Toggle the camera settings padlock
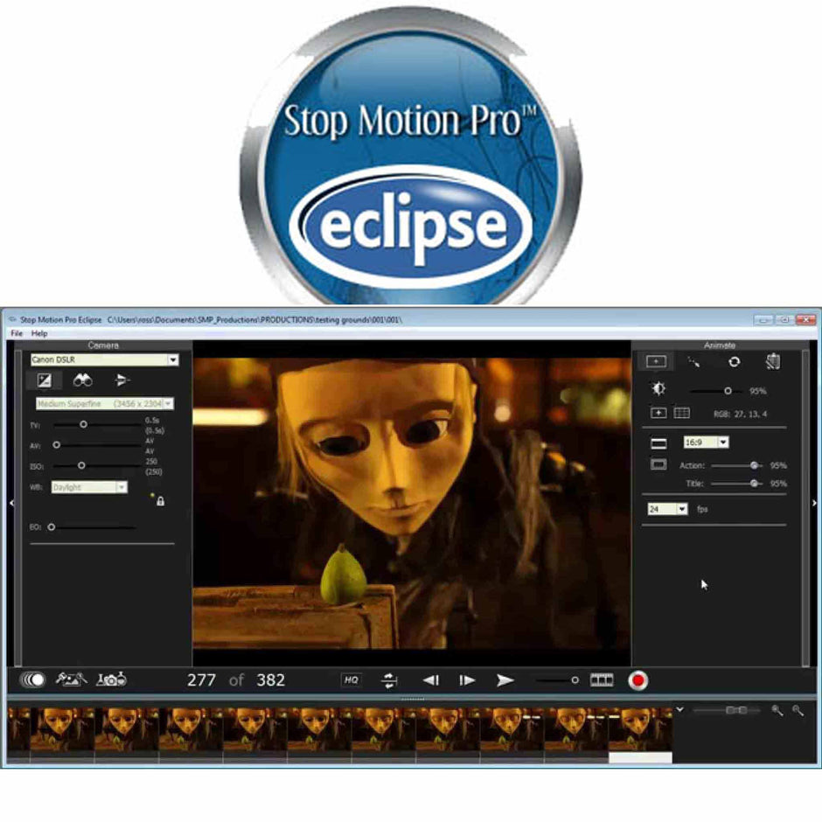Screen dimensions: 822x822 pos(160,501)
